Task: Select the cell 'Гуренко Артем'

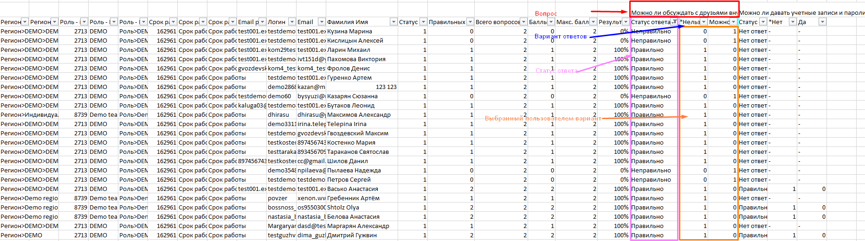Action: tap(362, 77)
